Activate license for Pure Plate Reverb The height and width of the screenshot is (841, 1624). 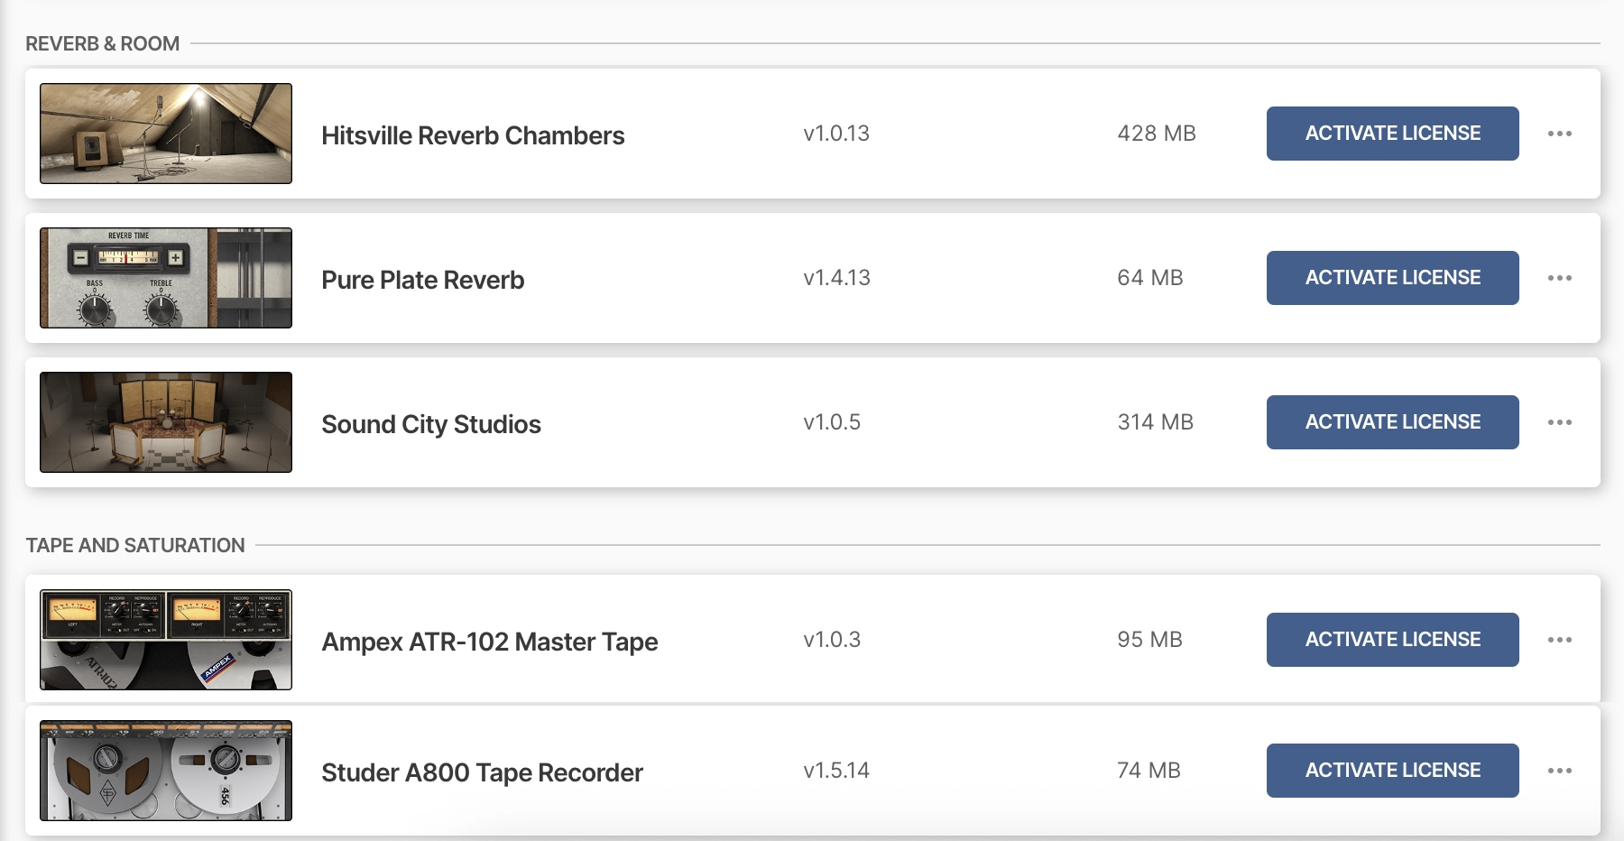click(1392, 278)
